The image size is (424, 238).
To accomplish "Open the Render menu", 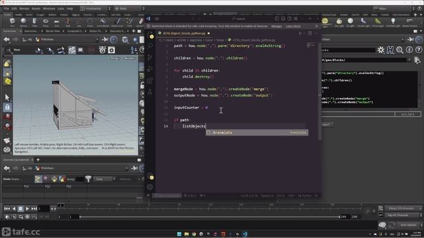I will (24, 9).
